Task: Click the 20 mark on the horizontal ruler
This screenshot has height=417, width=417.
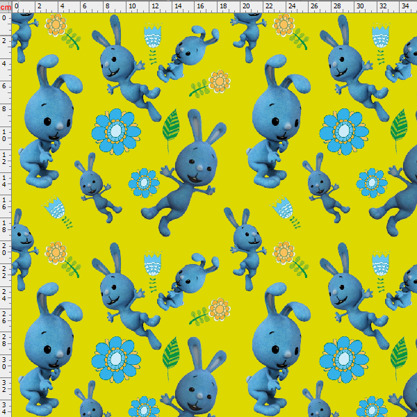Action: (x=245, y=6)
